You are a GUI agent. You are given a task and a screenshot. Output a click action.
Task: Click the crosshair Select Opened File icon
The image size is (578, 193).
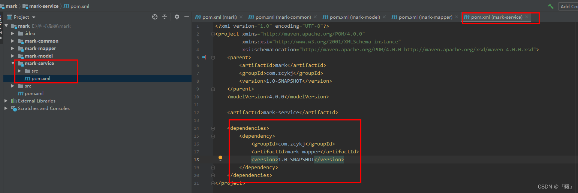155,17
